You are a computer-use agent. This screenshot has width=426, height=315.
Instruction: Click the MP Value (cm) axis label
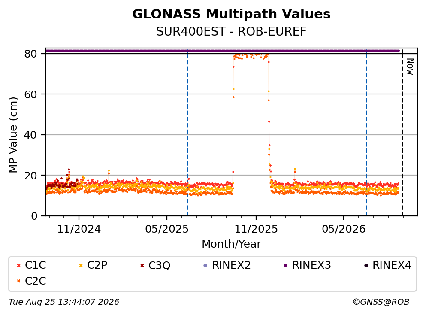(13, 135)
